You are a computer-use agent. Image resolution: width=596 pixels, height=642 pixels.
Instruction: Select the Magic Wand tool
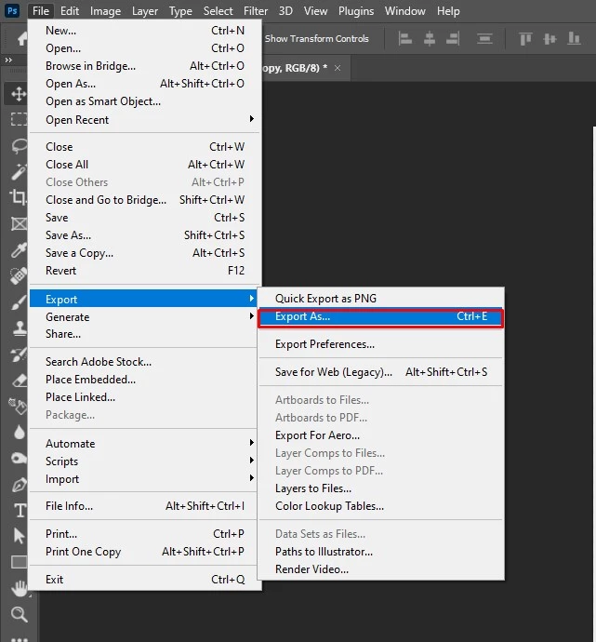point(19,172)
